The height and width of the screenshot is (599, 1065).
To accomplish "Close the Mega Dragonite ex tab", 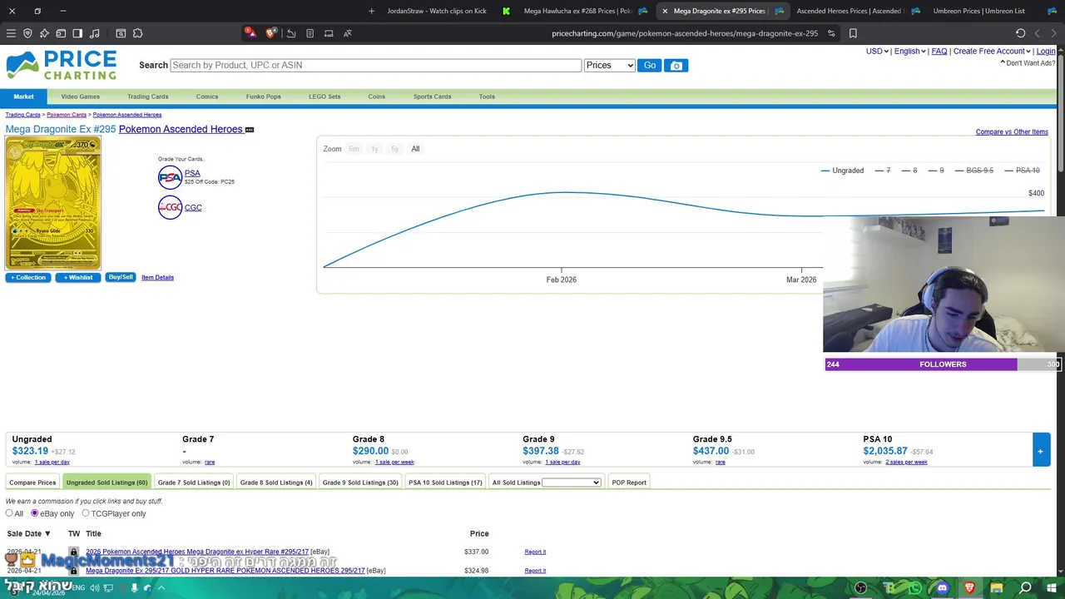I will pyautogui.click(x=665, y=11).
